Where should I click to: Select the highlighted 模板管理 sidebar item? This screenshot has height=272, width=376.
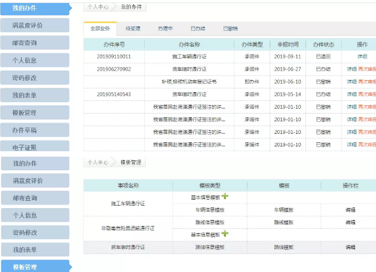[35, 267]
